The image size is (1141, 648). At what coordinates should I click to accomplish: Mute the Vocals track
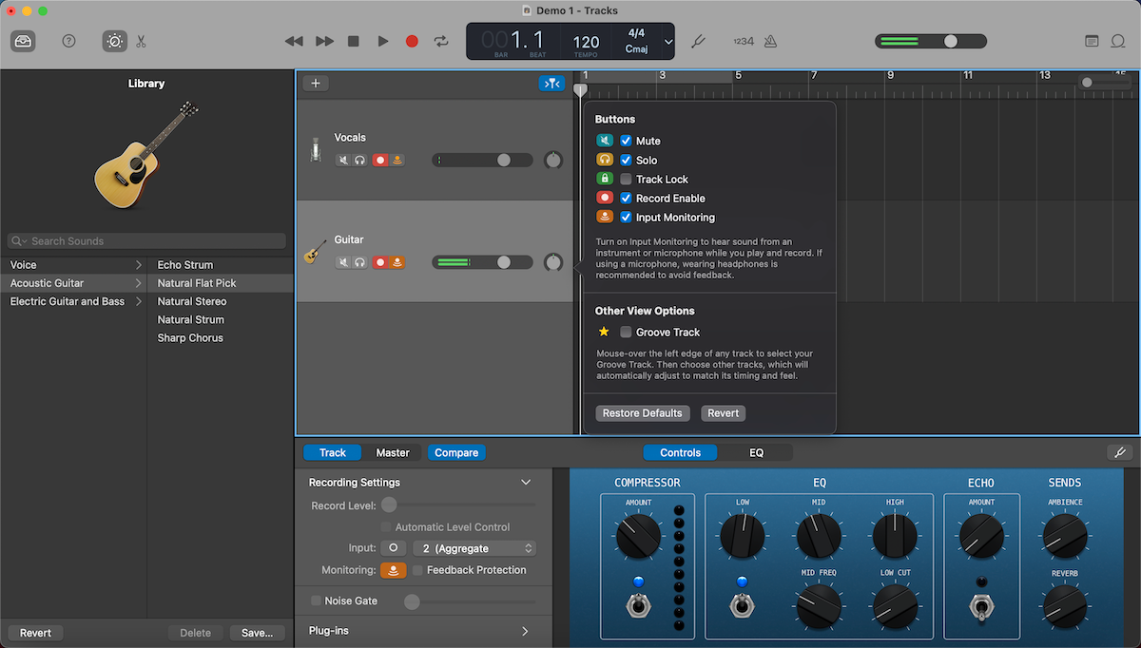coord(344,160)
